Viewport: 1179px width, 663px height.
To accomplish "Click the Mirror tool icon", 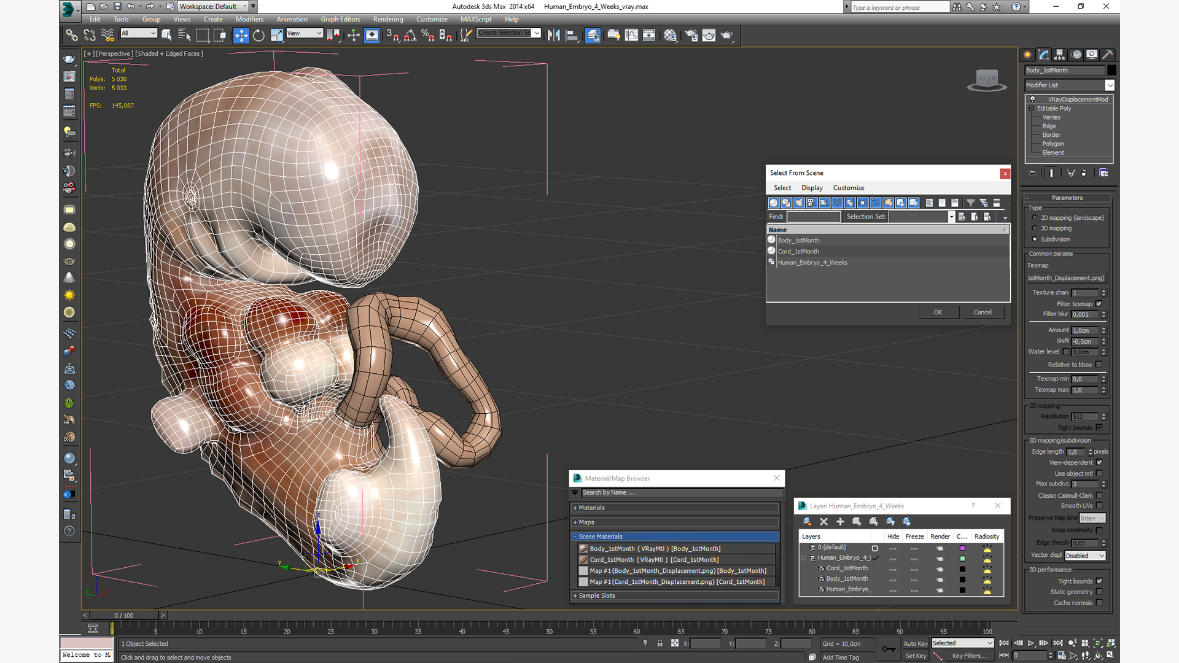I will pyautogui.click(x=554, y=36).
